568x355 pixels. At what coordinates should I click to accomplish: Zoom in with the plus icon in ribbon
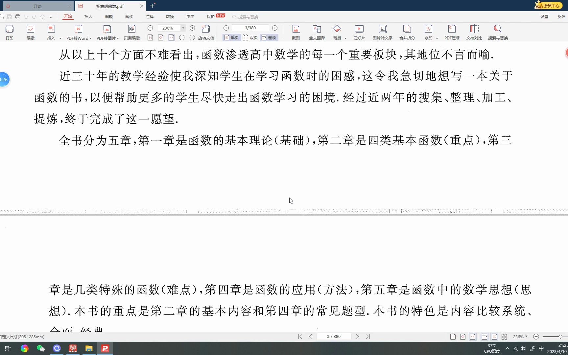tap(192, 28)
